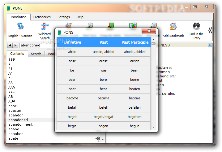This screenshot has height=152, width=222.
Task: Click the search input containing abandoned
Action: [x=37, y=46]
